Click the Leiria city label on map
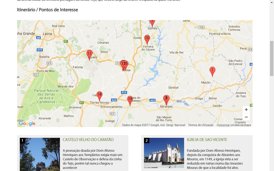The width and height of the screenshot is (274, 171). coord(47,34)
